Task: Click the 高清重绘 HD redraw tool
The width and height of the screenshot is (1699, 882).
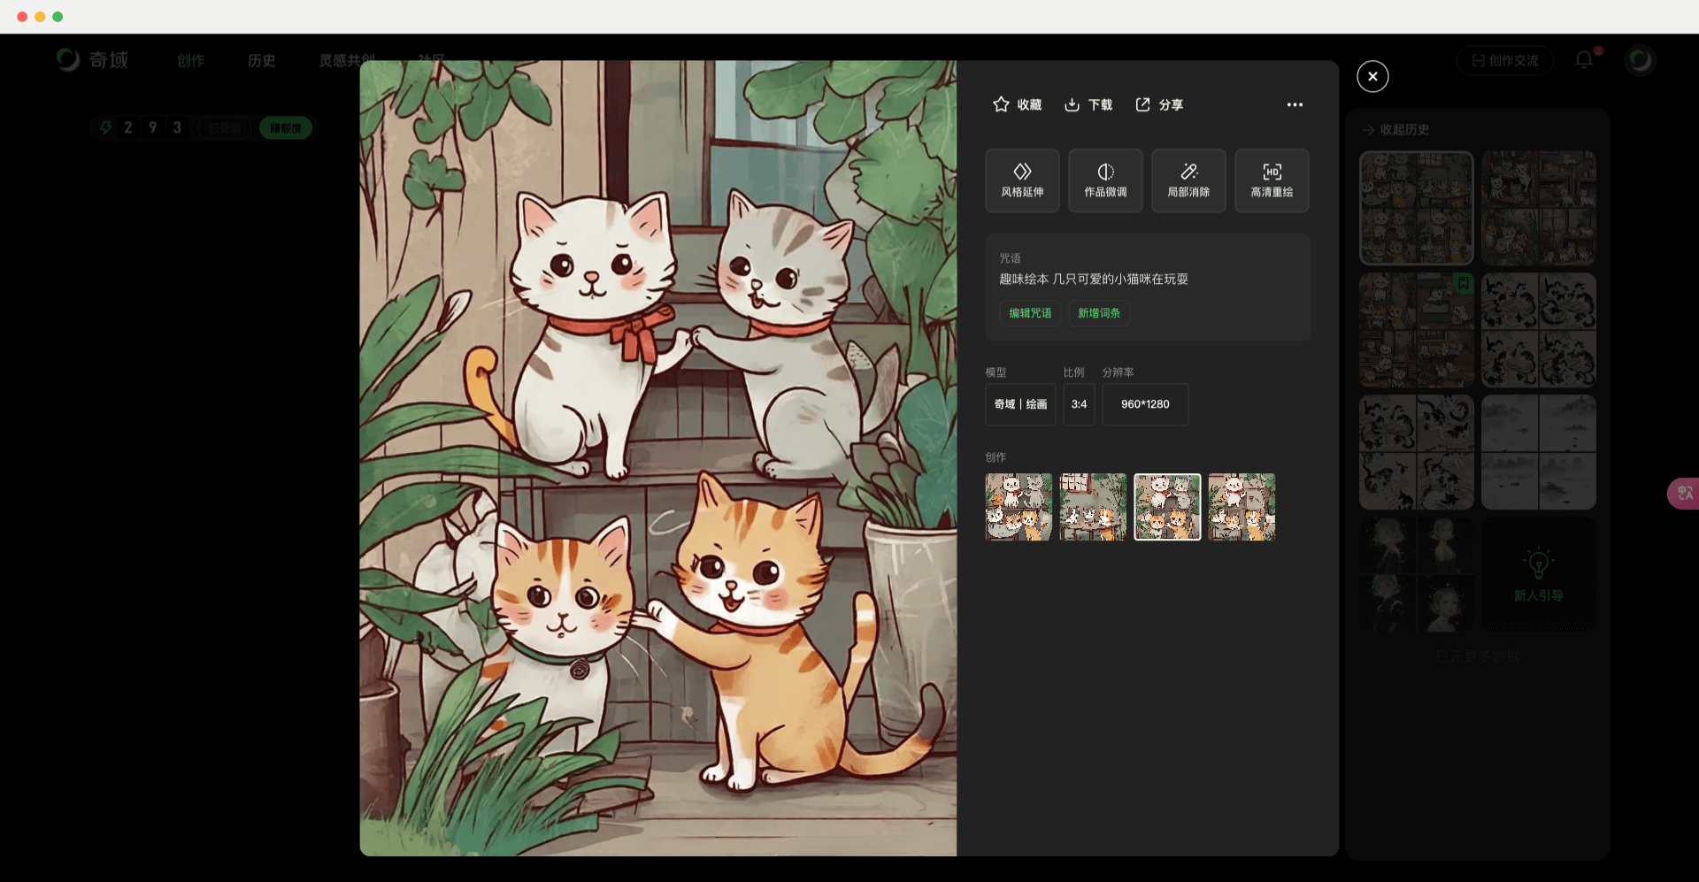Action: [1272, 180]
